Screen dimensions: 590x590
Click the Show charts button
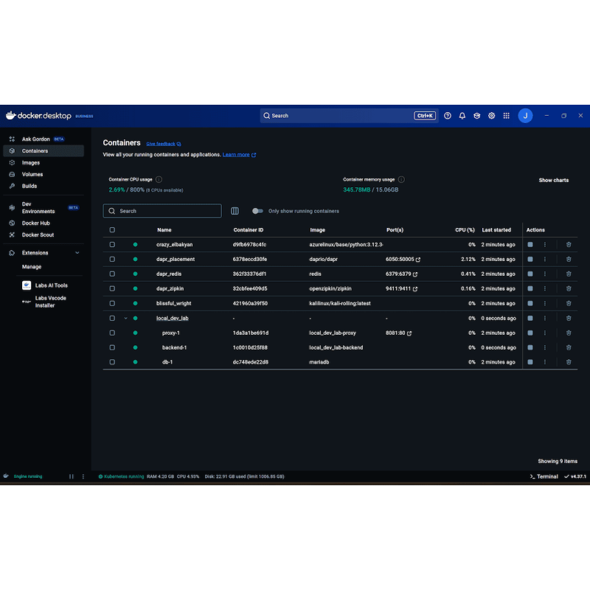(554, 180)
